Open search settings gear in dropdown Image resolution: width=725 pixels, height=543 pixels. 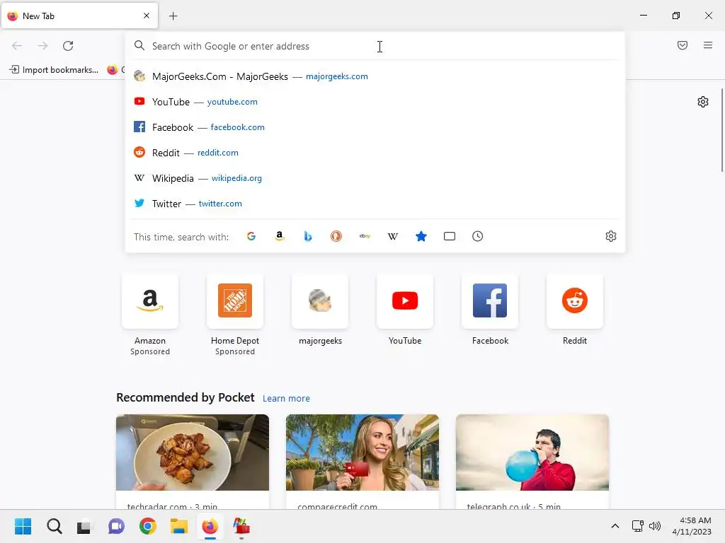point(611,236)
